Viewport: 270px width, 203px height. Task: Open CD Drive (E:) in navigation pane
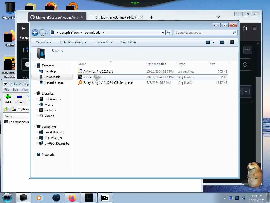coord(53,138)
